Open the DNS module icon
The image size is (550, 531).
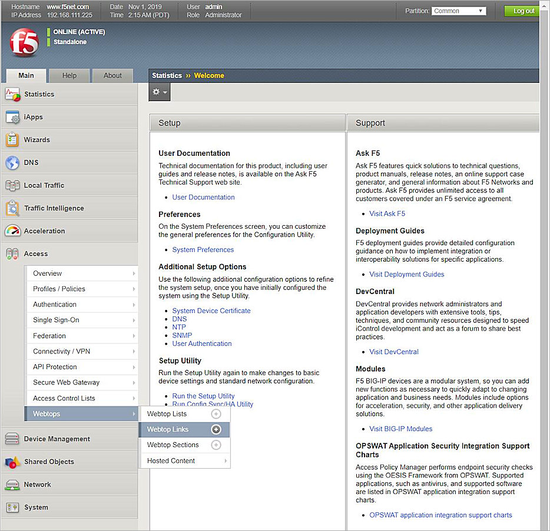(14, 163)
